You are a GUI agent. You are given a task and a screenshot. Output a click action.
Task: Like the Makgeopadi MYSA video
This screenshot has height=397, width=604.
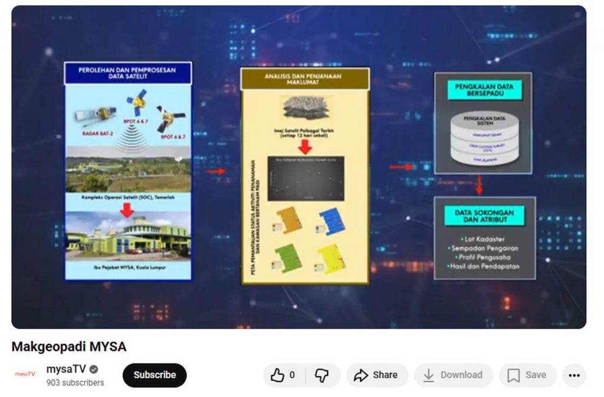point(284,375)
